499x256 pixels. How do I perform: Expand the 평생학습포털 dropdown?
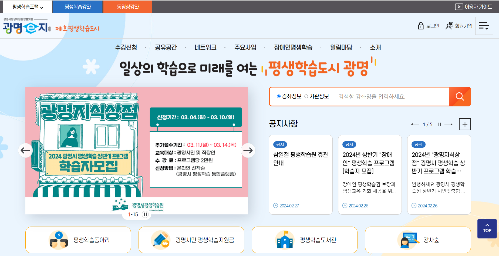click(28, 7)
